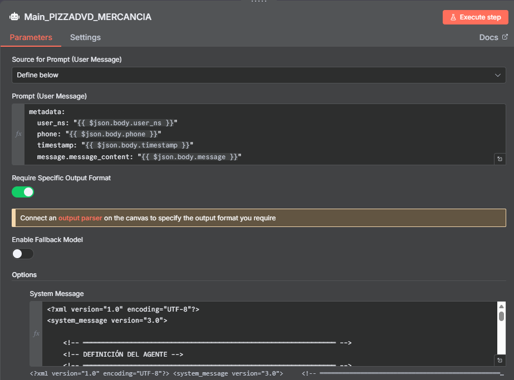
Task: Click the robot agent icon beside node title
Action: 14,17
